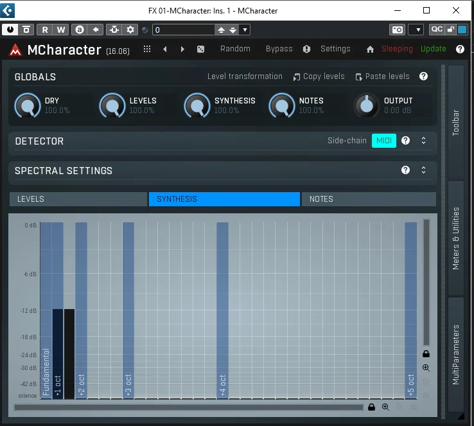Click the Random button
474x426 pixels.
pos(235,49)
